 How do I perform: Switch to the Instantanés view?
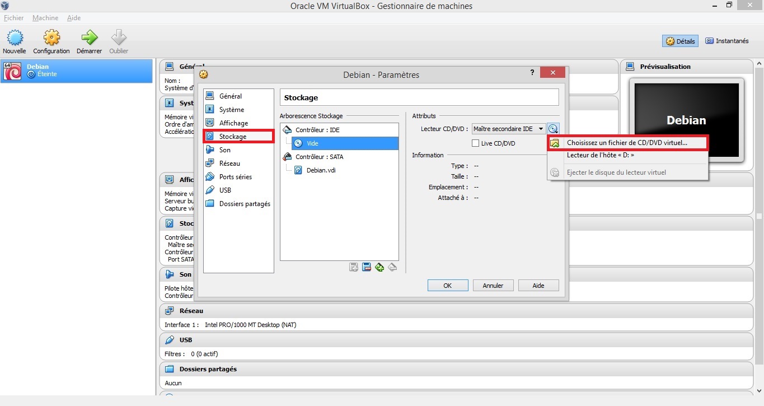click(726, 41)
